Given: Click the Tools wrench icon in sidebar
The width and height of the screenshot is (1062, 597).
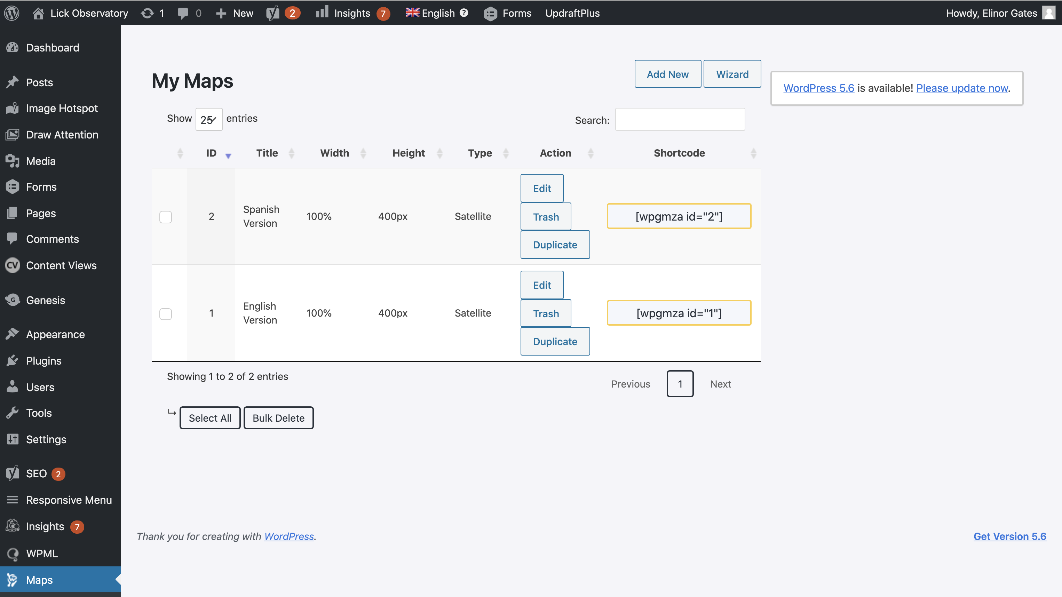Looking at the screenshot, I should [13, 413].
